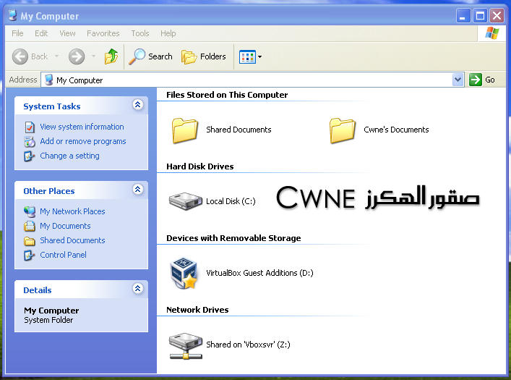Screen dimensions: 511x380
Task: Click the 'Local Disk (C:)' label
Action: point(231,201)
